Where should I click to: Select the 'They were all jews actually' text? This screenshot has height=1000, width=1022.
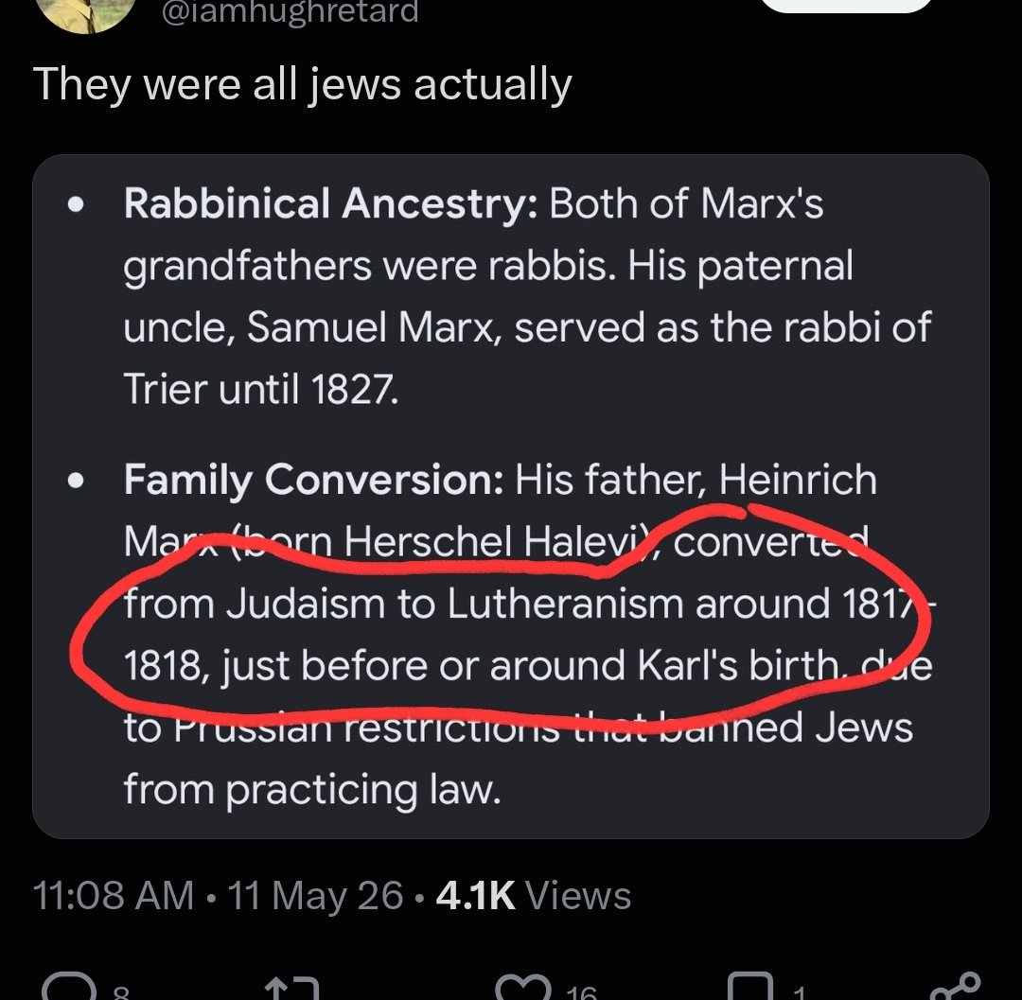point(303,85)
